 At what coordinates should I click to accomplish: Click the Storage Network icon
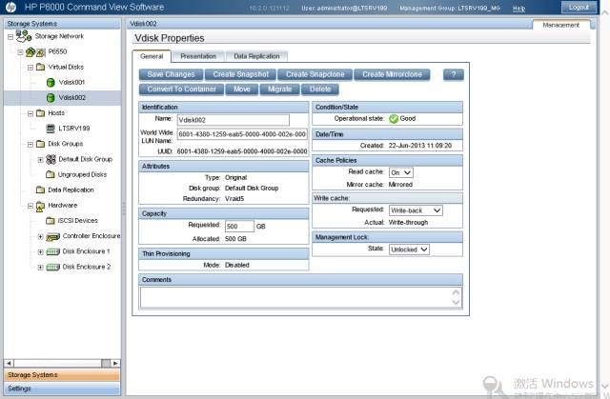pos(24,36)
